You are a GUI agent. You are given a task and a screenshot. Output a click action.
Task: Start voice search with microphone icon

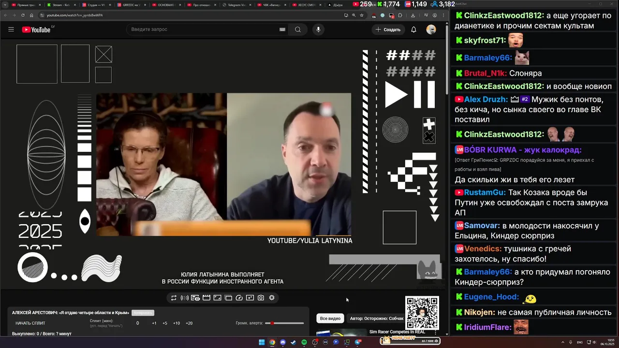[x=318, y=29]
